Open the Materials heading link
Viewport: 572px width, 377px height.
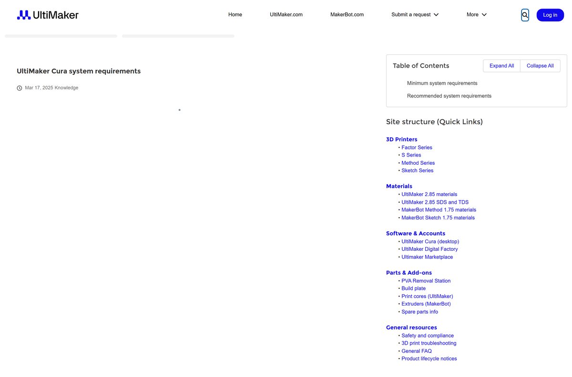click(x=399, y=186)
